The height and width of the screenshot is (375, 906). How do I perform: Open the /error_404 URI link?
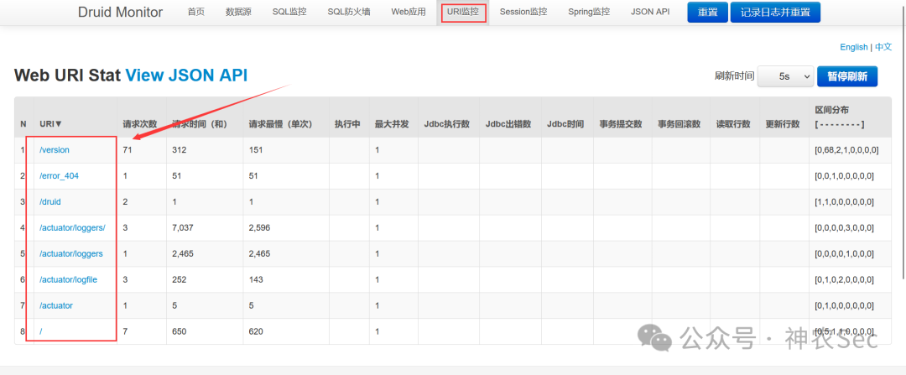click(59, 175)
